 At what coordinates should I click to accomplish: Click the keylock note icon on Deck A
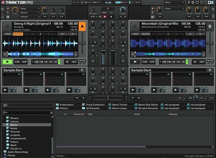pyautogui.click(x=76, y=54)
